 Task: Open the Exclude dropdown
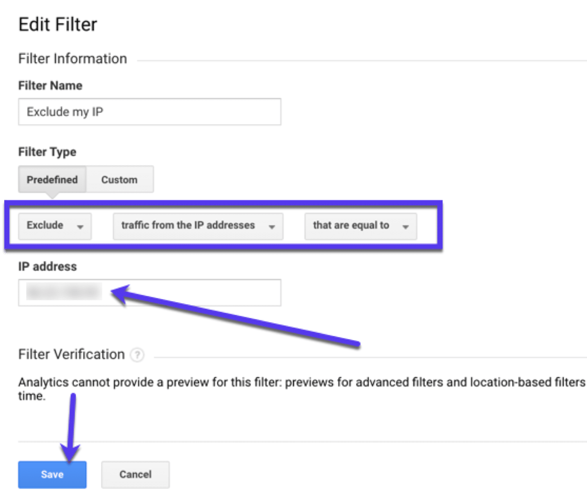55,226
